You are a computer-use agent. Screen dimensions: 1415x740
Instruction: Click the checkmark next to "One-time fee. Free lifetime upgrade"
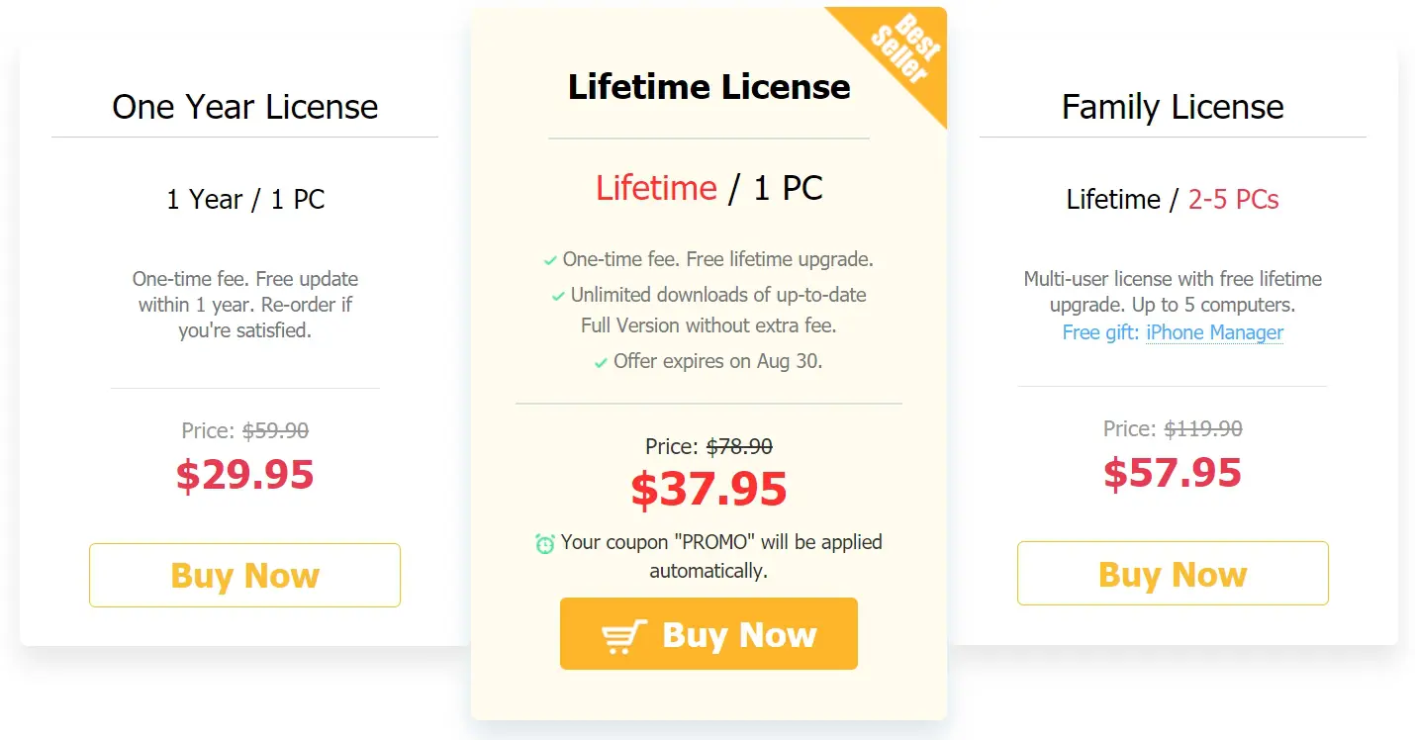coord(550,261)
